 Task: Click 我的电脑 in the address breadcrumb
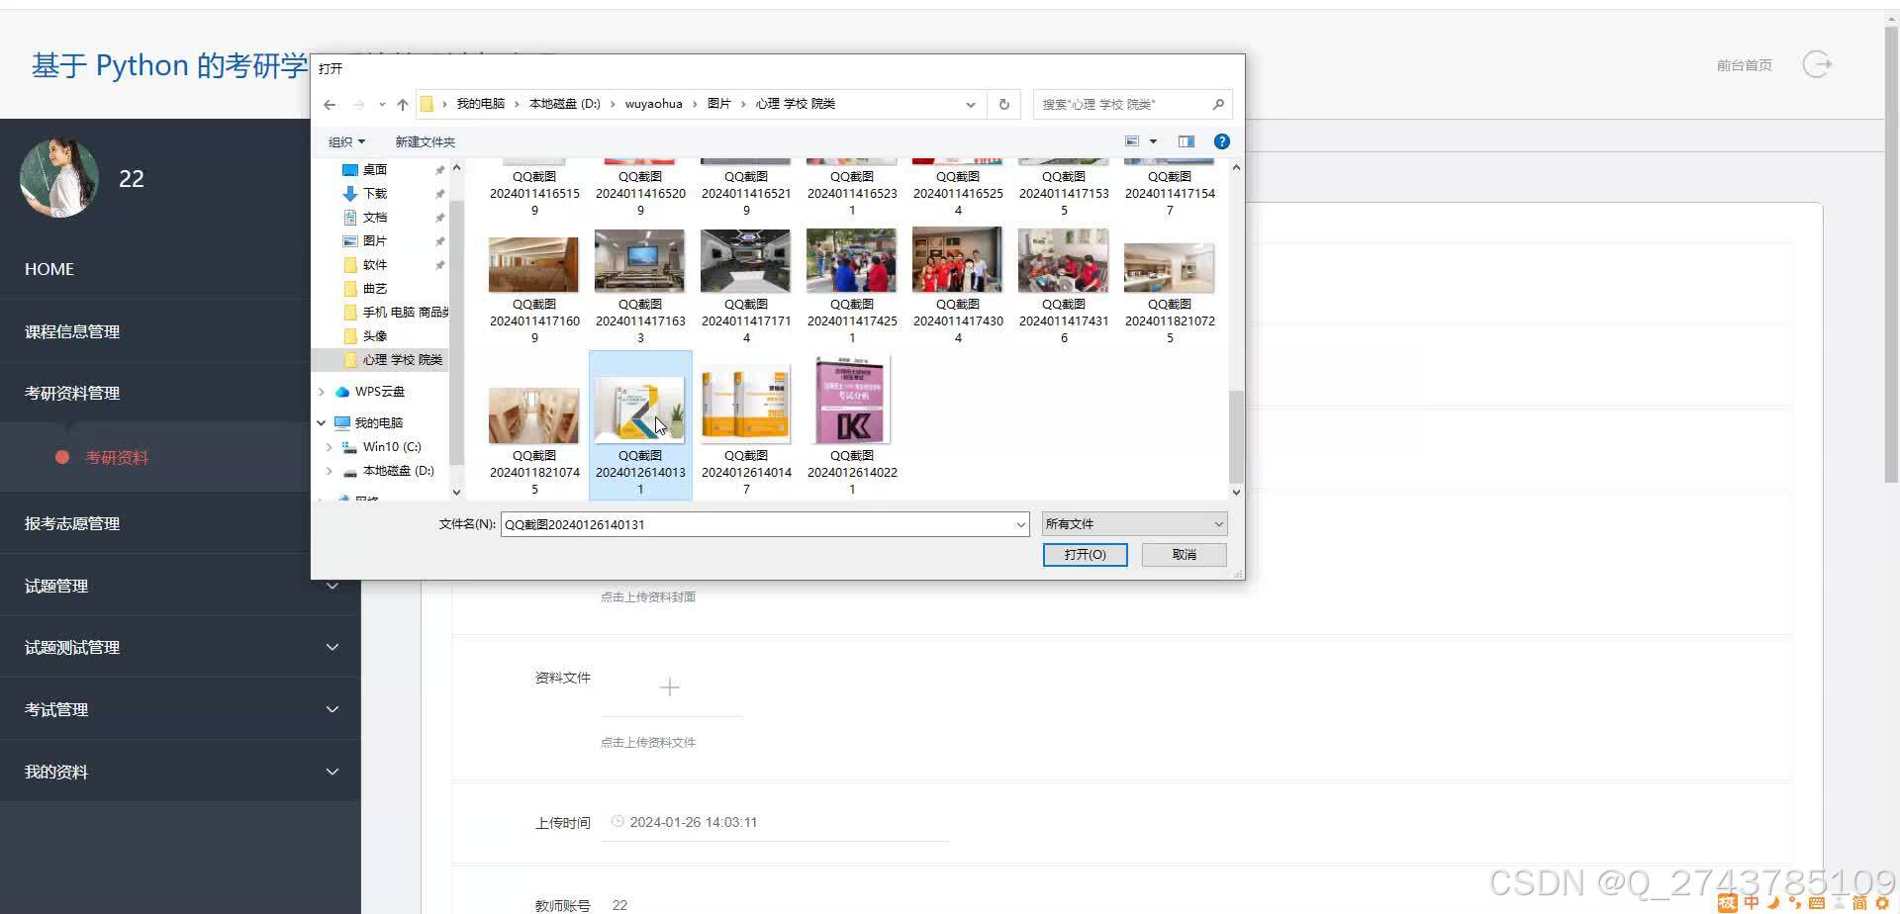480,104
